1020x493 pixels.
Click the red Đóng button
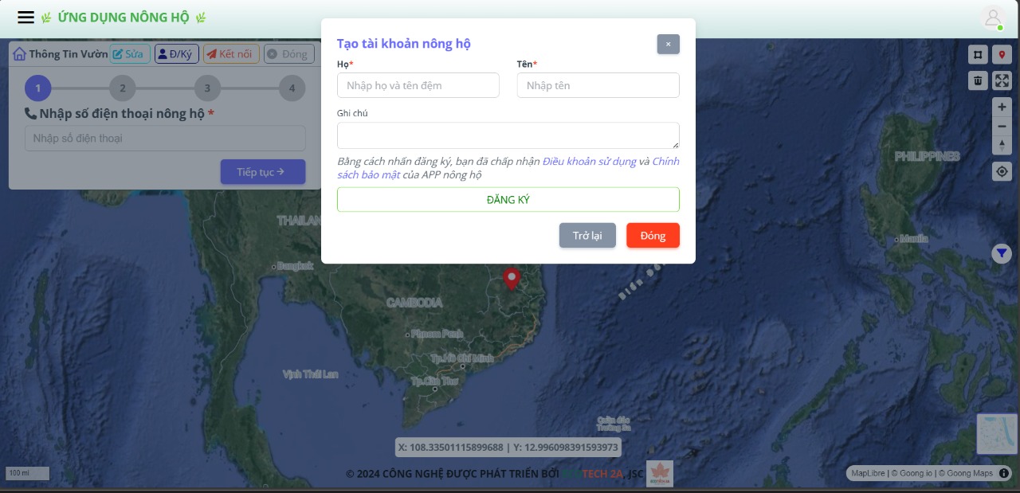[x=653, y=236]
